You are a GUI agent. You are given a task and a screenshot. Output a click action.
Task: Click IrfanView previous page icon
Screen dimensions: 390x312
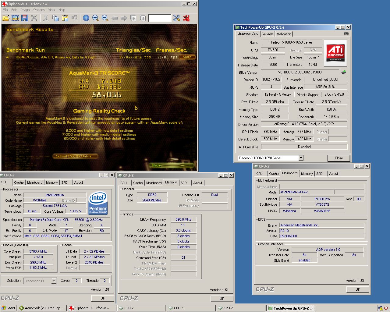tap(133, 18)
